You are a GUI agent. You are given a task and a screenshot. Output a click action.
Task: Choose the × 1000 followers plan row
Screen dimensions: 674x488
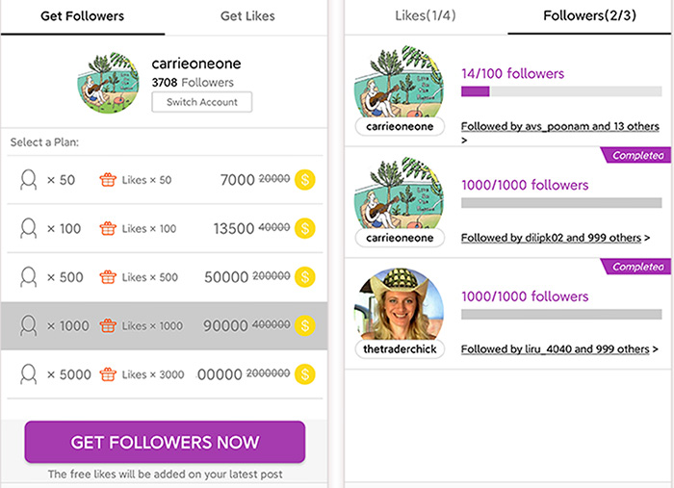pos(165,325)
